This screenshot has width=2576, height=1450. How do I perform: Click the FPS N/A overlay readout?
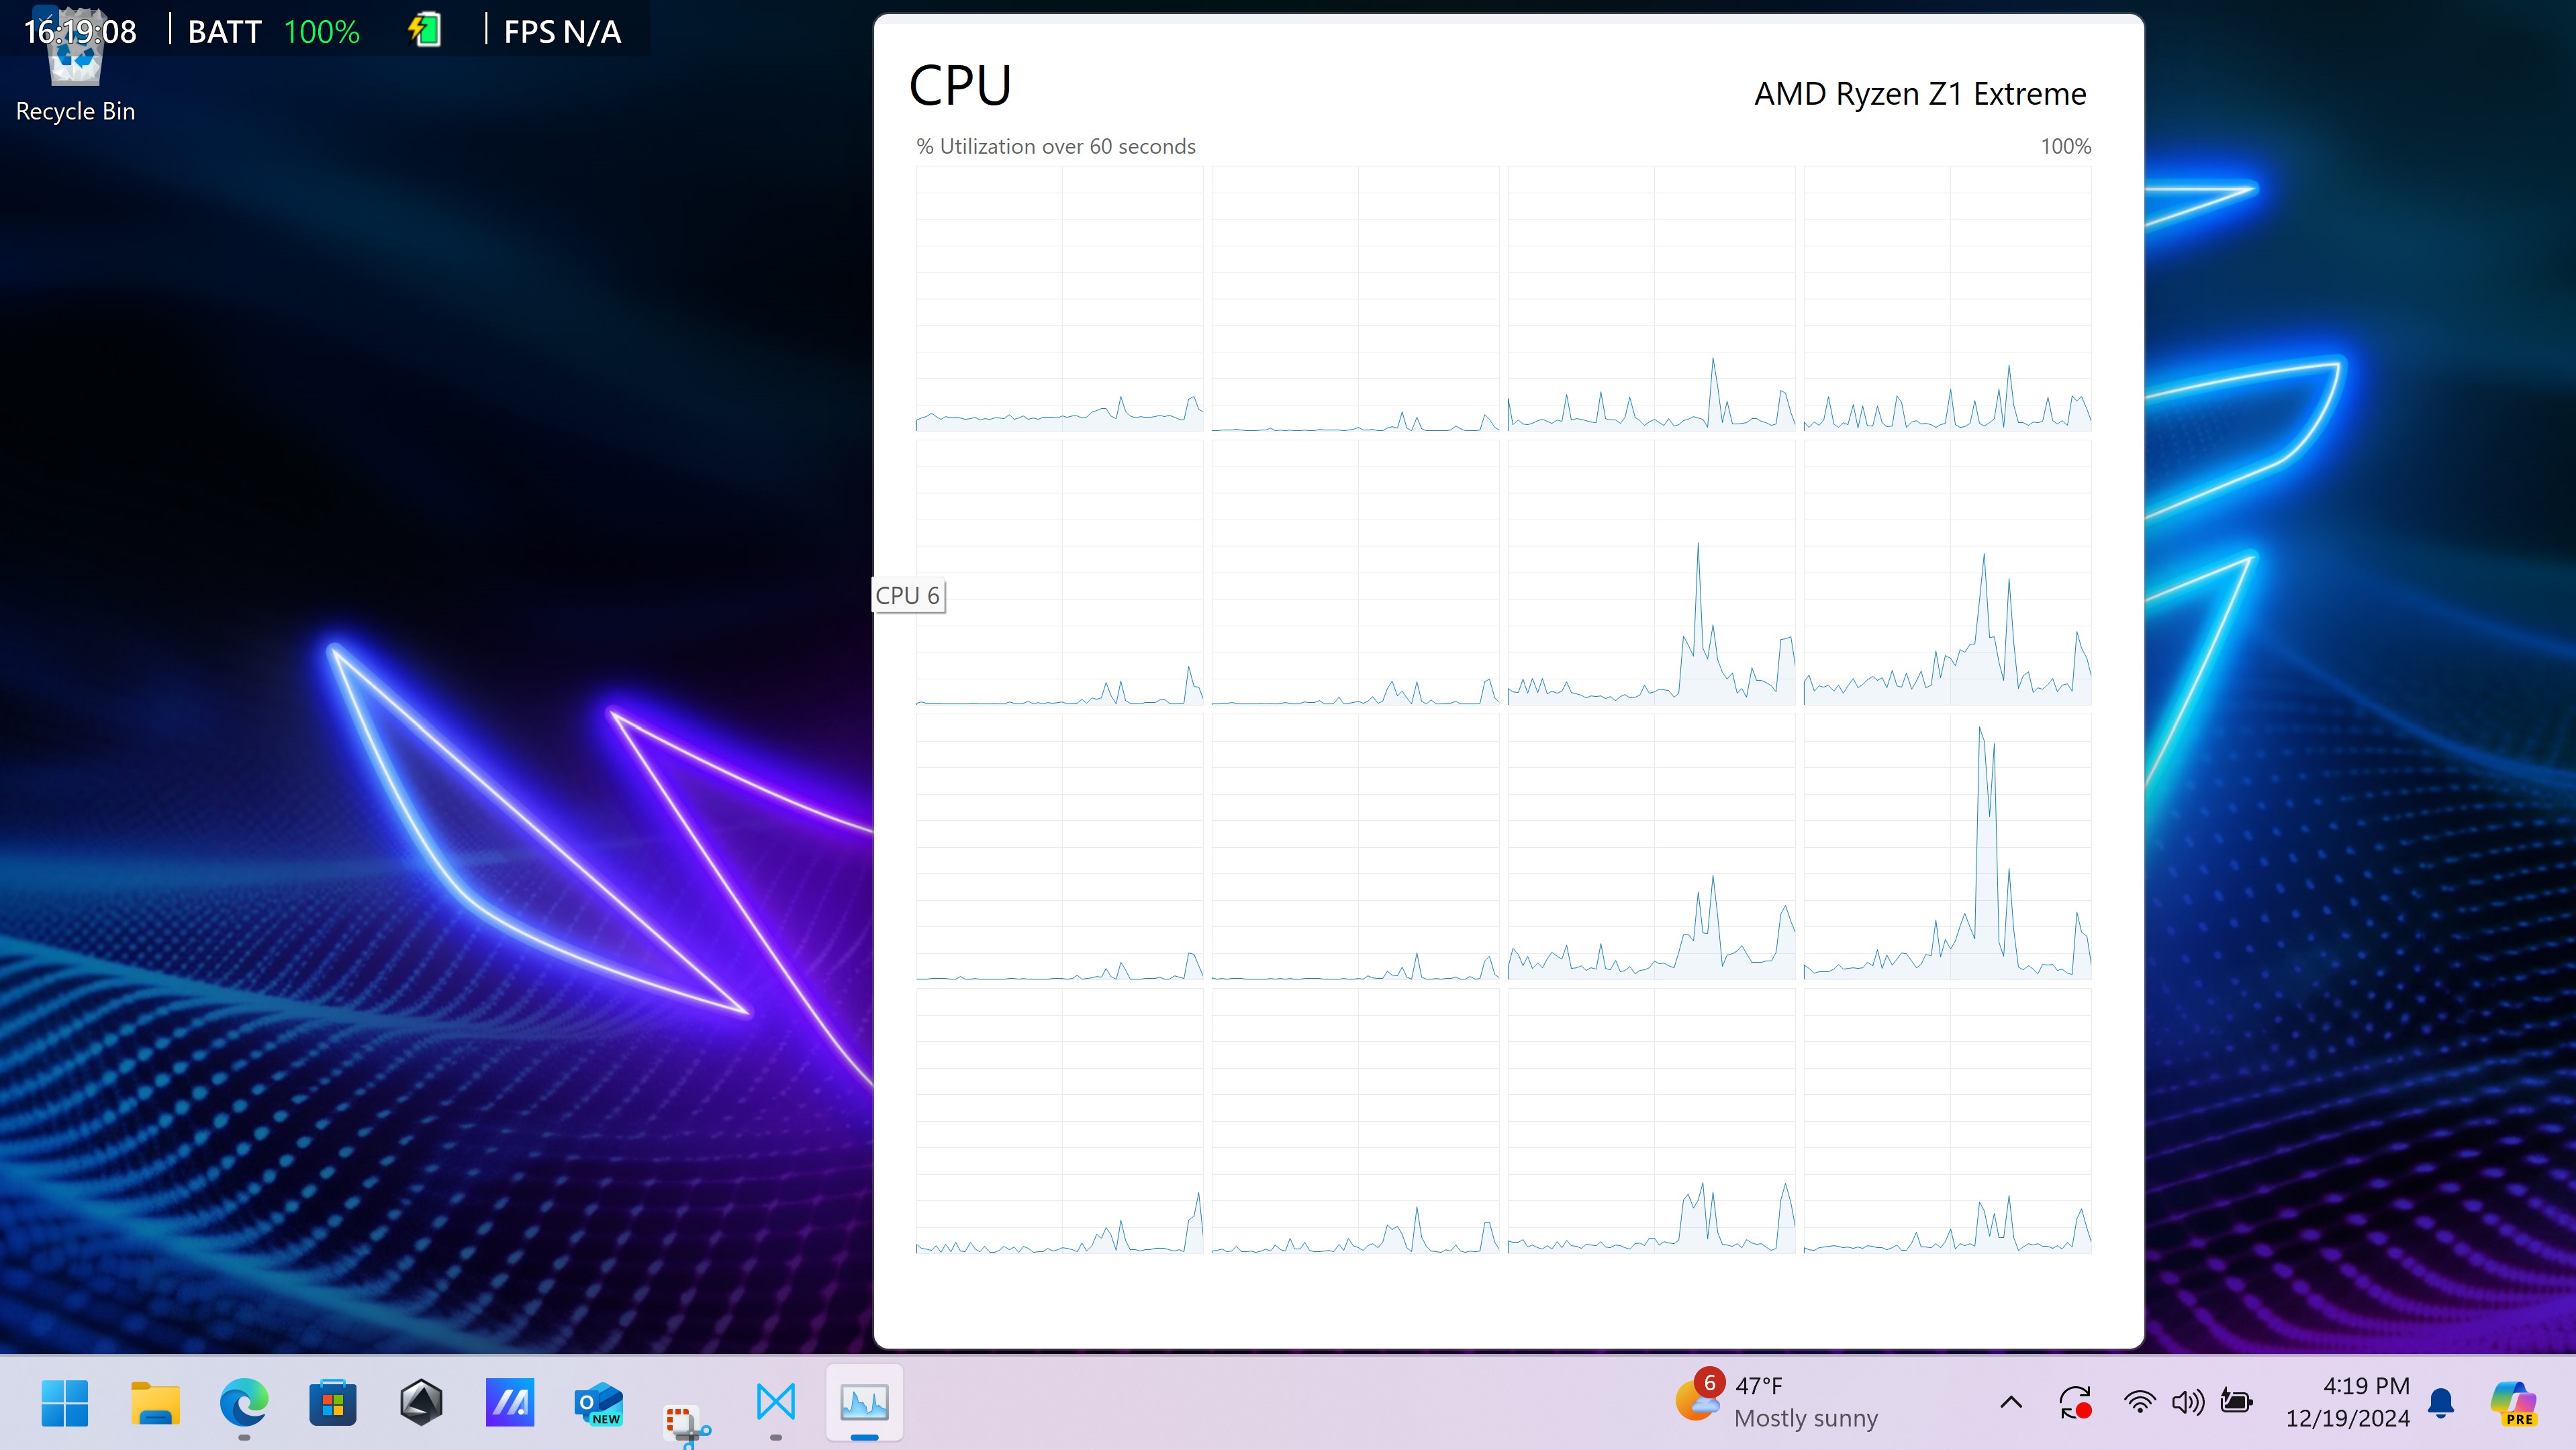pyautogui.click(x=563, y=31)
